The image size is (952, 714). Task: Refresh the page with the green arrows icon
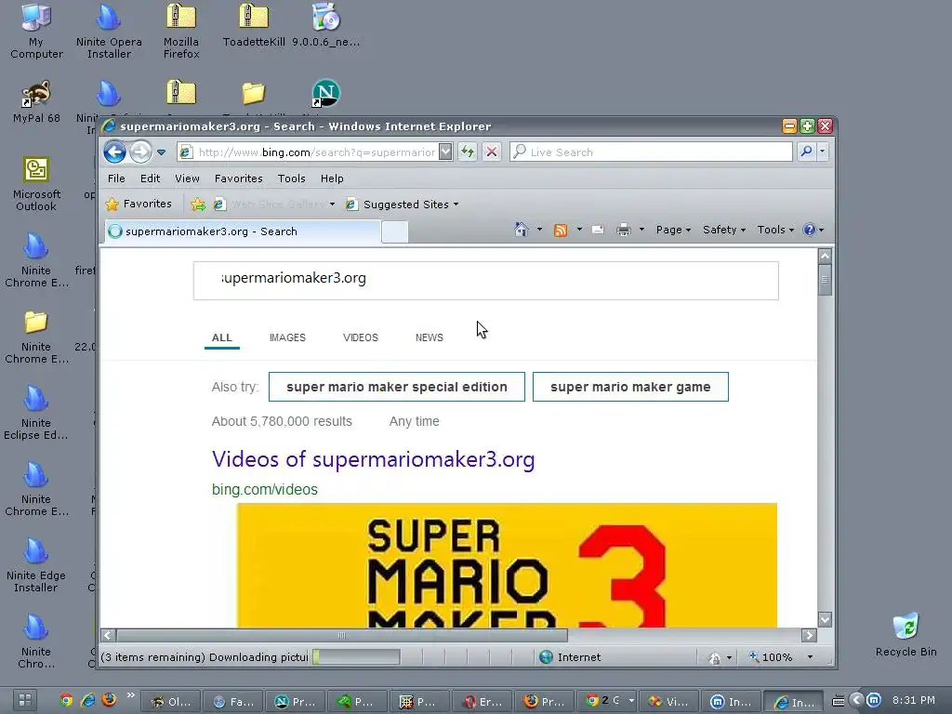[x=468, y=152]
